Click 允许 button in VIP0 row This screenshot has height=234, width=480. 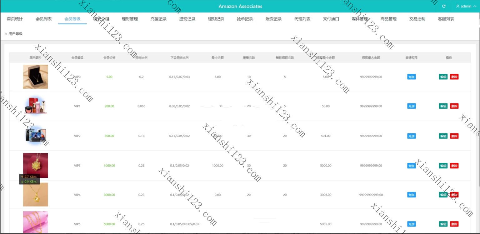click(412, 77)
